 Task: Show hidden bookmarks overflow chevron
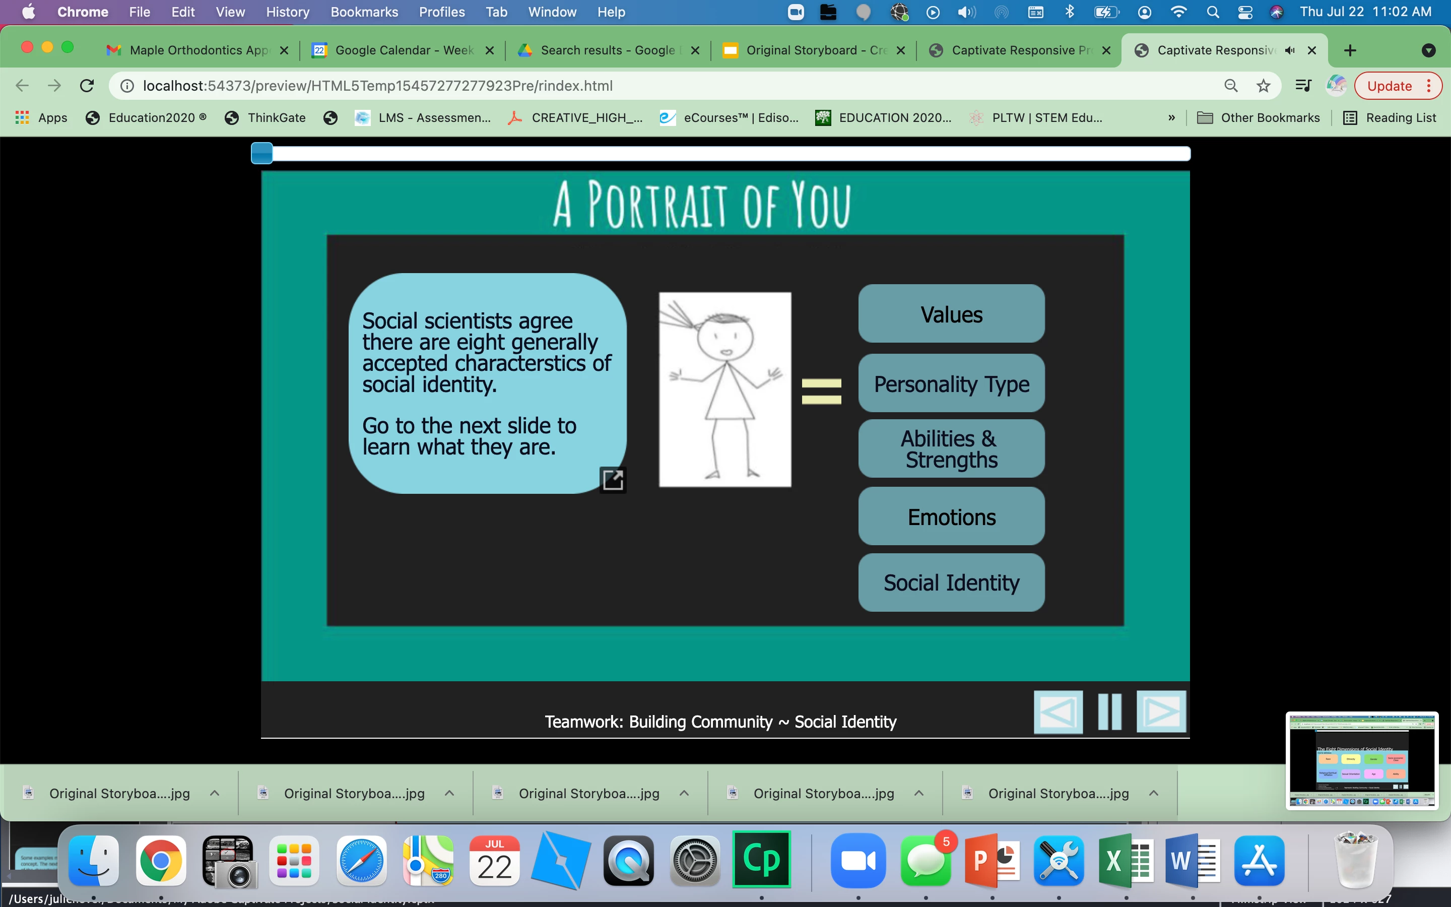click(x=1171, y=117)
